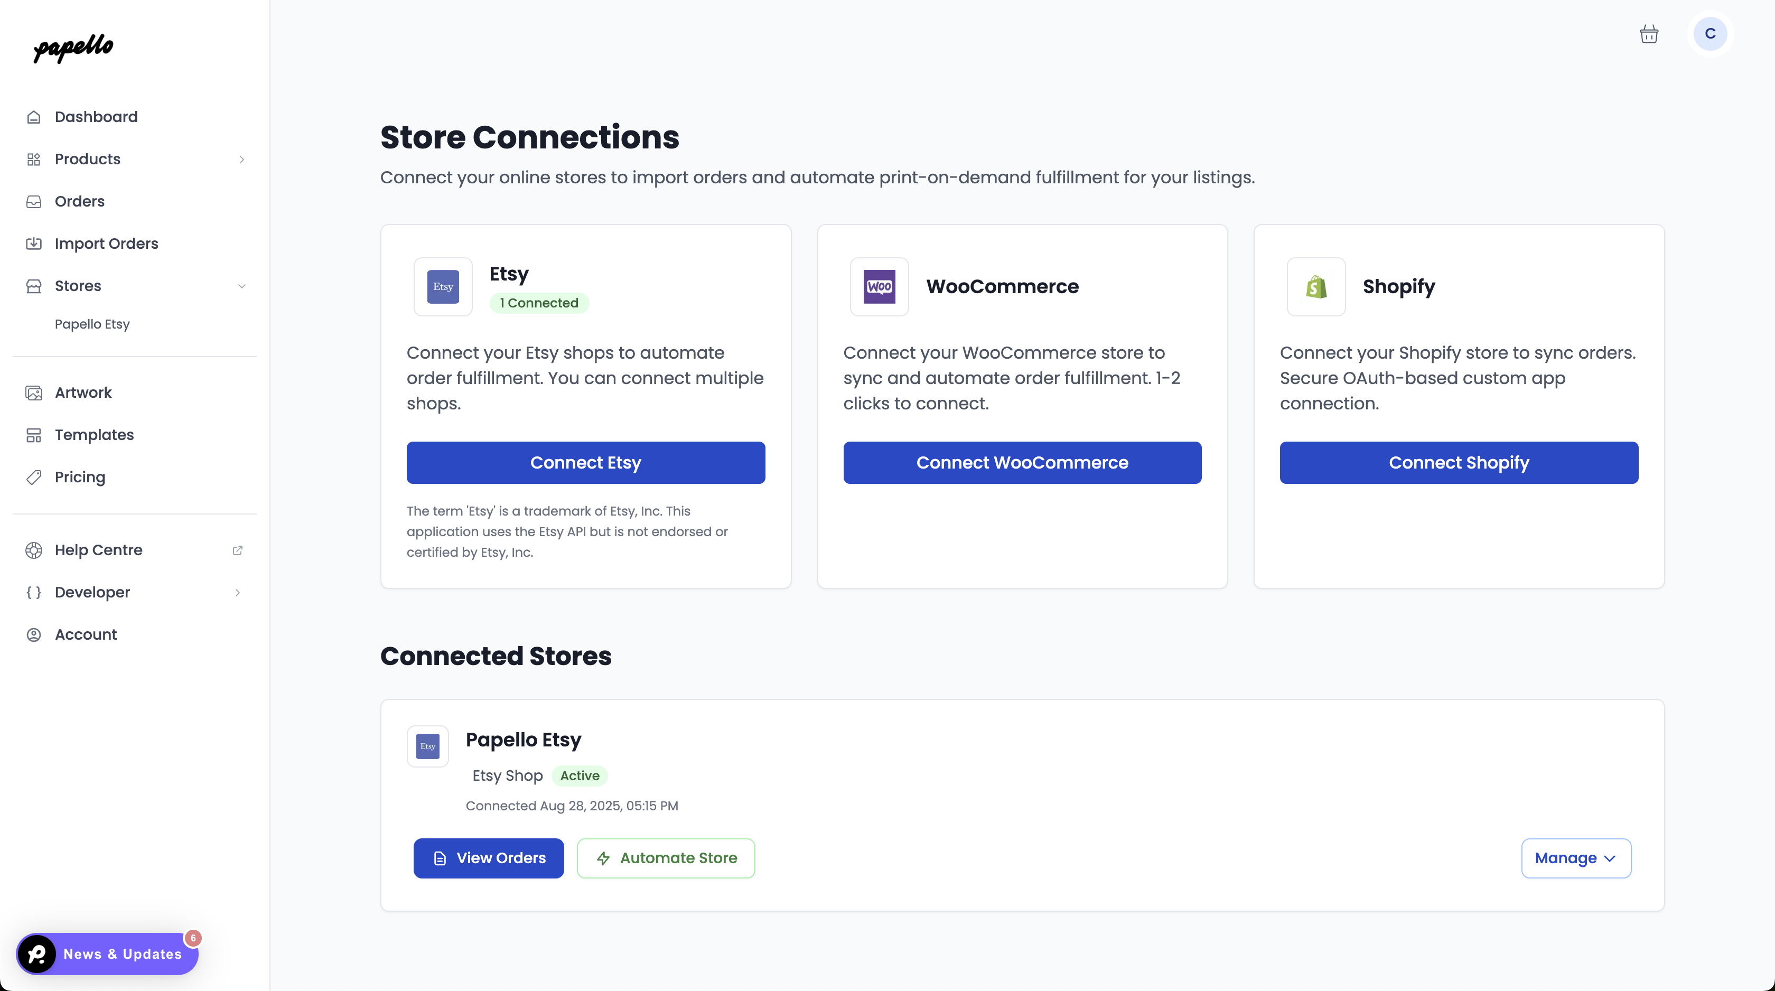Click the Automate Store button

coord(666,859)
